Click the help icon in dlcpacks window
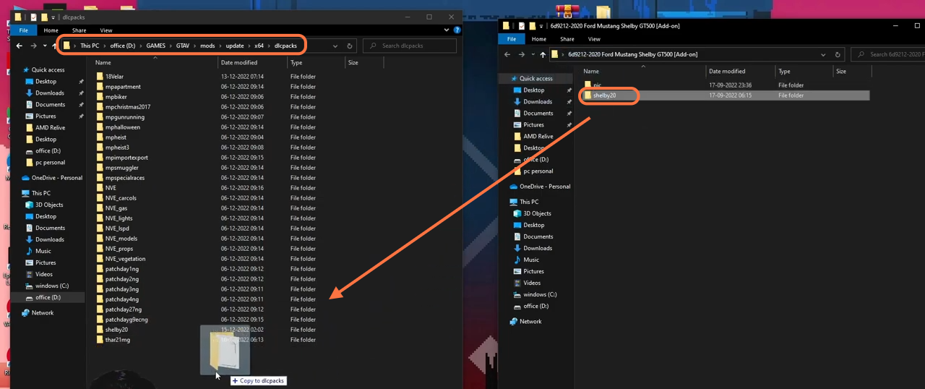Screen dimensions: 925x389 pyautogui.click(x=457, y=30)
